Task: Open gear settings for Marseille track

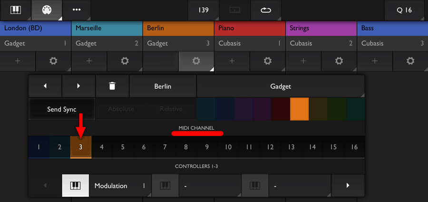Action: (125, 61)
